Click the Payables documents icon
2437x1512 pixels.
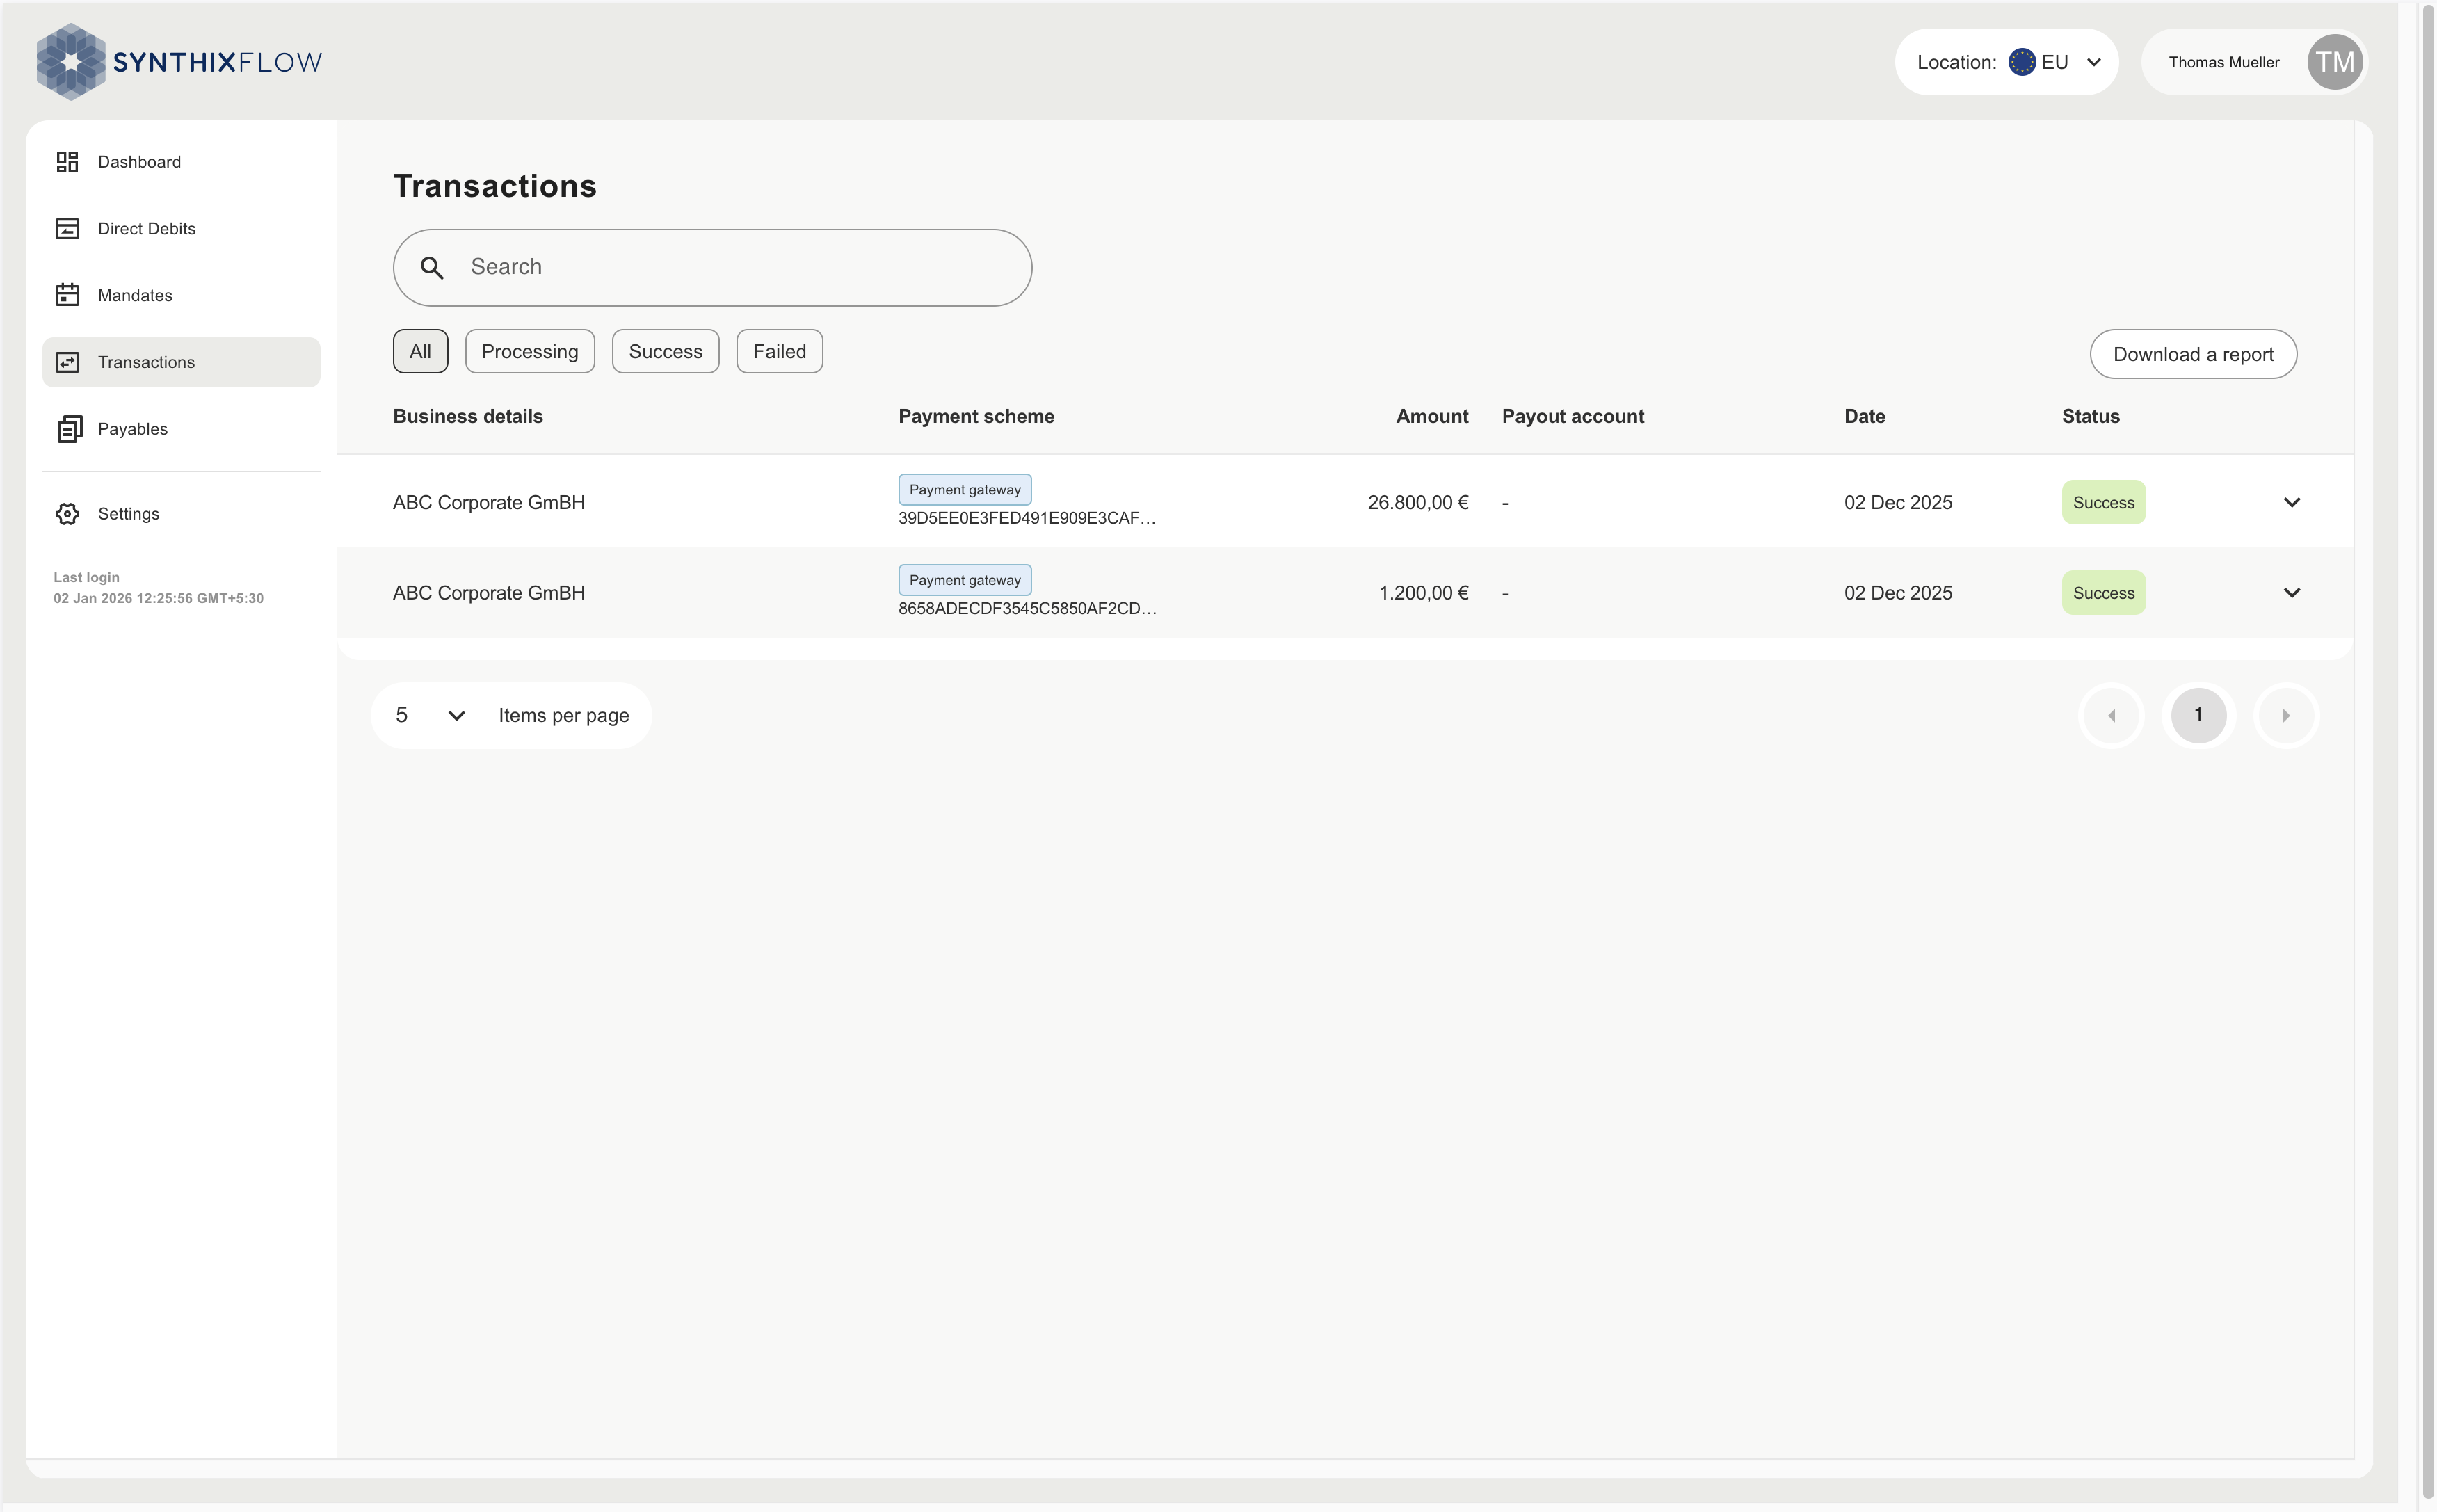(69, 429)
